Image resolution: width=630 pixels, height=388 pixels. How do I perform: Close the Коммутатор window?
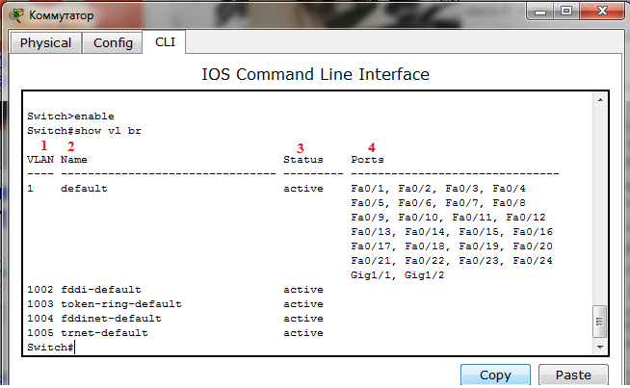pos(602,12)
